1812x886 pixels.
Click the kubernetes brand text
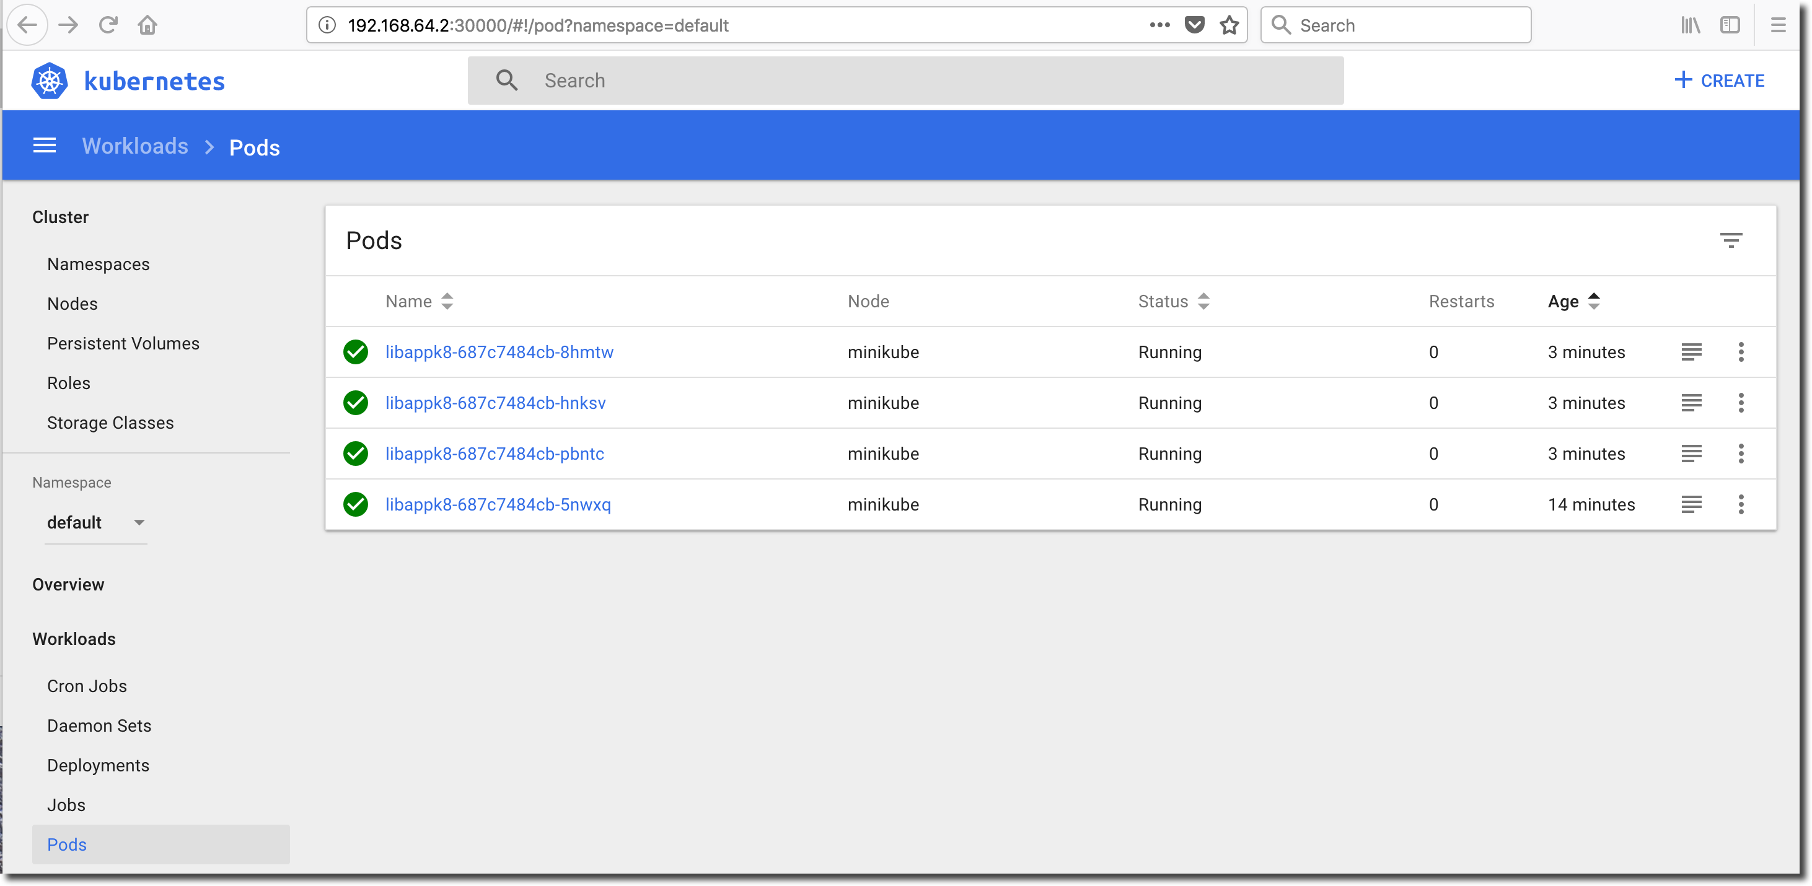tap(154, 81)
